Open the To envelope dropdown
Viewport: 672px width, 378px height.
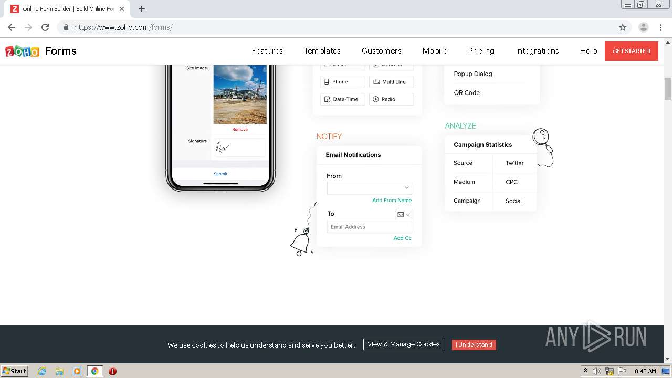coord(403,214)
